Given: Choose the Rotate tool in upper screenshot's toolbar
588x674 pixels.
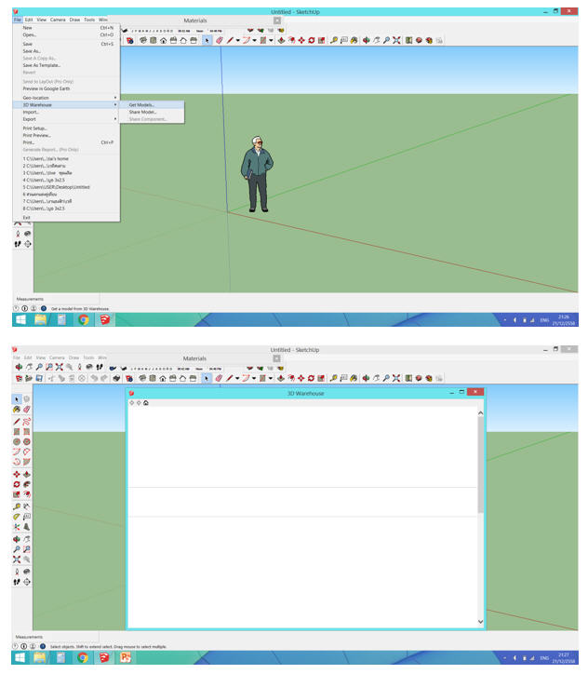Looking at the screenshot, I should coord(312,40).
